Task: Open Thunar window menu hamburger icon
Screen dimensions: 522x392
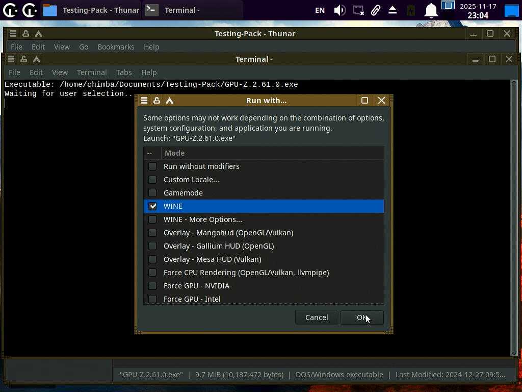Action: coord(13,33)
